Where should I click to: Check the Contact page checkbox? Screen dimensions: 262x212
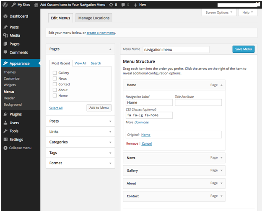54,84
